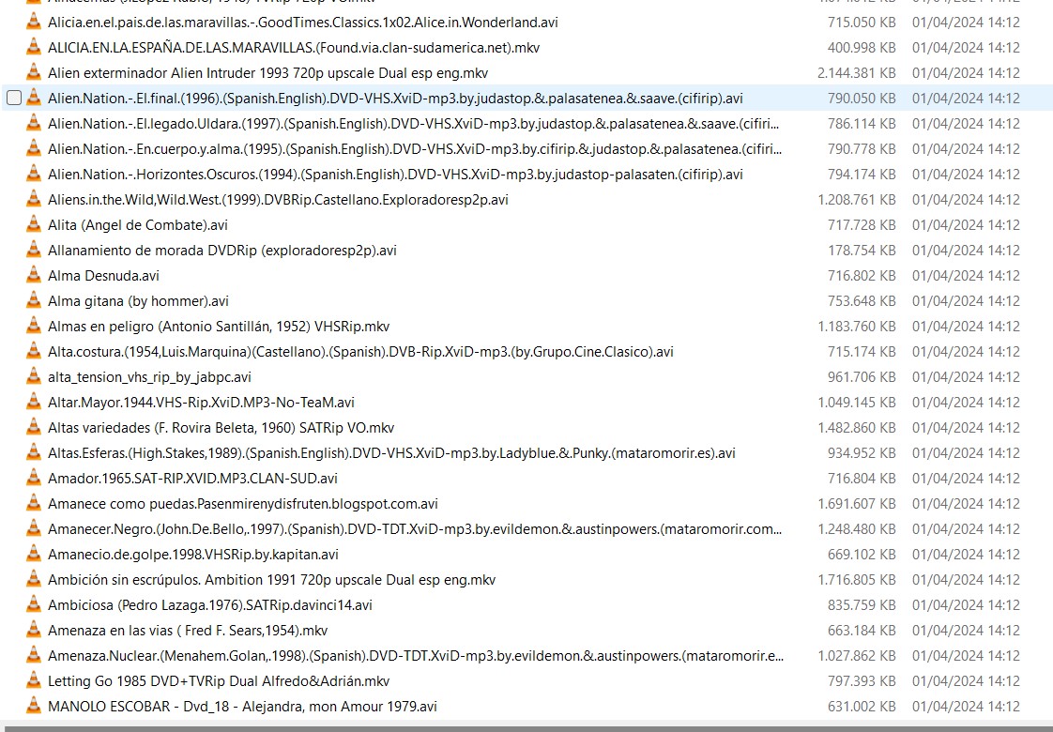Screen dimensions: 1053x732
Task: Click VLC icon of Altas.Esferas.(High.Stakes,1989) file
Action: (33, 453)
